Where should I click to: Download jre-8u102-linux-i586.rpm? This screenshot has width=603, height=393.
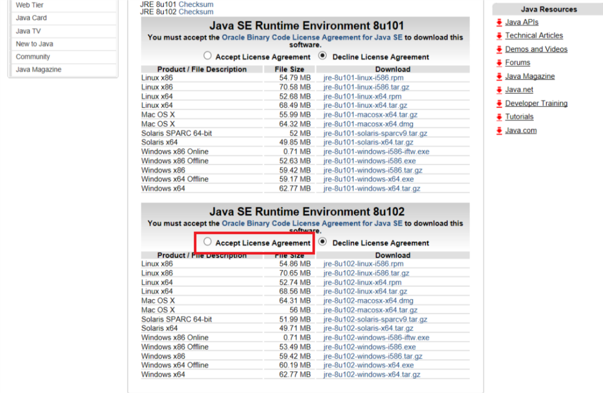coord(363,264)
